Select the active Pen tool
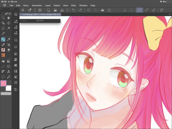172x129 pixels. click(x=3, y=39)
